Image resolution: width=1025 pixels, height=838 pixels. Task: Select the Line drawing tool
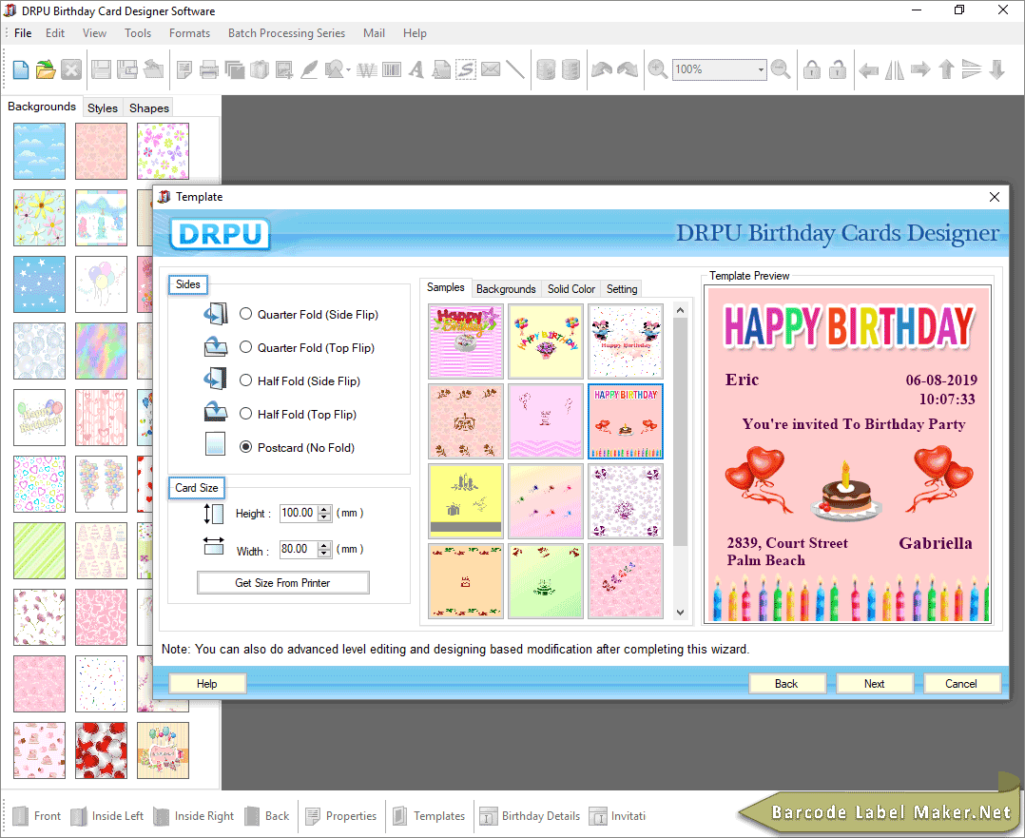[x=515, y=69]
